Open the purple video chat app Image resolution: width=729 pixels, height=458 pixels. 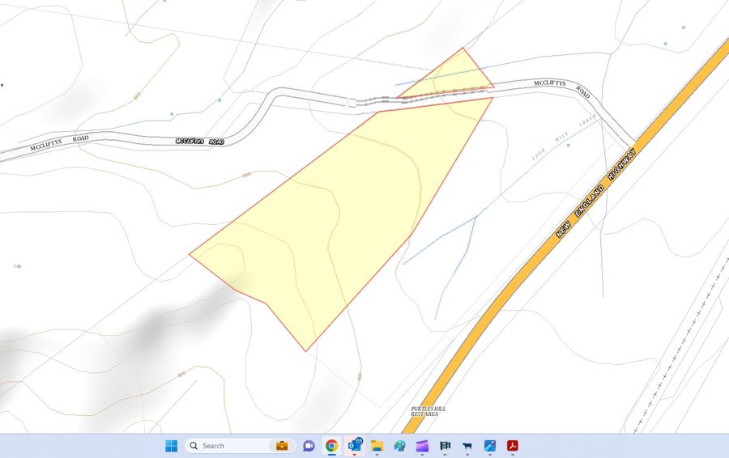tap(309, 446)
